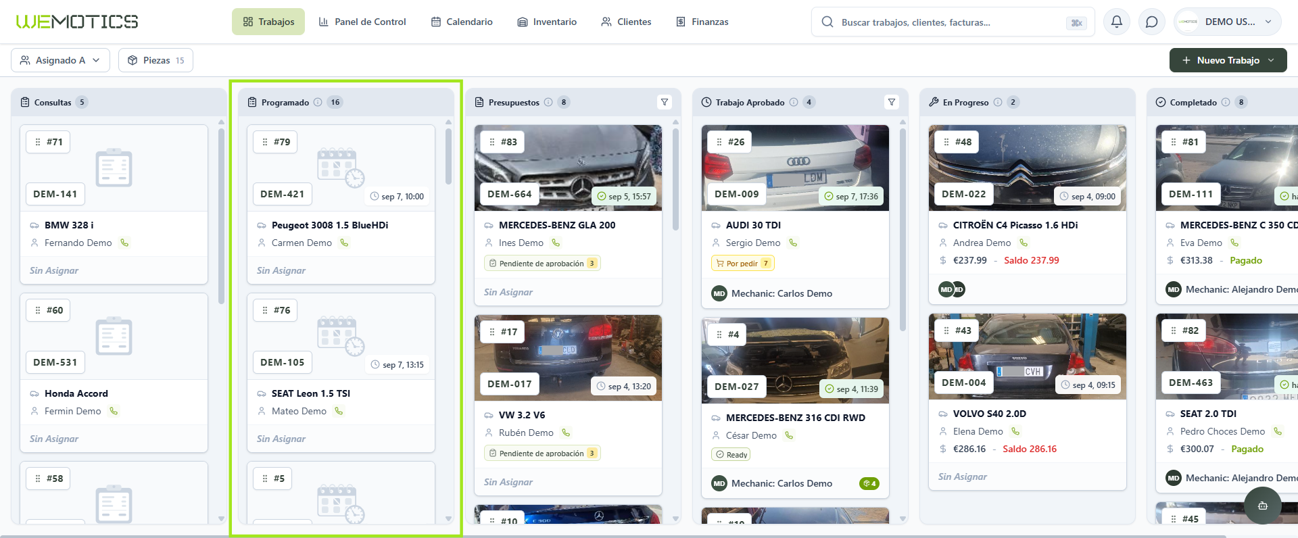1298x538 pixels.
Task: Click the info icon next to Programado
Action: tap(318, 102)
